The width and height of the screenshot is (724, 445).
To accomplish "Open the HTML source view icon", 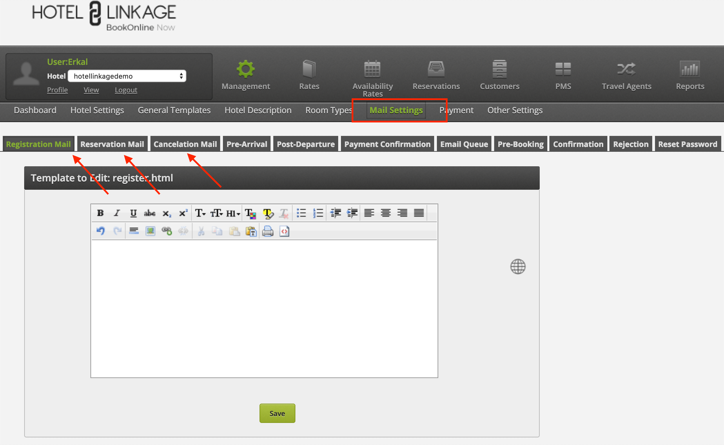I will click(x=284, y=231).
